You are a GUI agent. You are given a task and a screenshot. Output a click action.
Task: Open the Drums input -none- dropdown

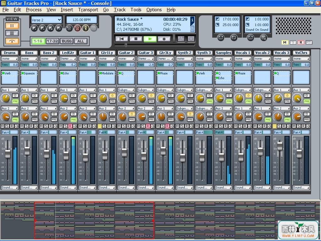(10, 59)
